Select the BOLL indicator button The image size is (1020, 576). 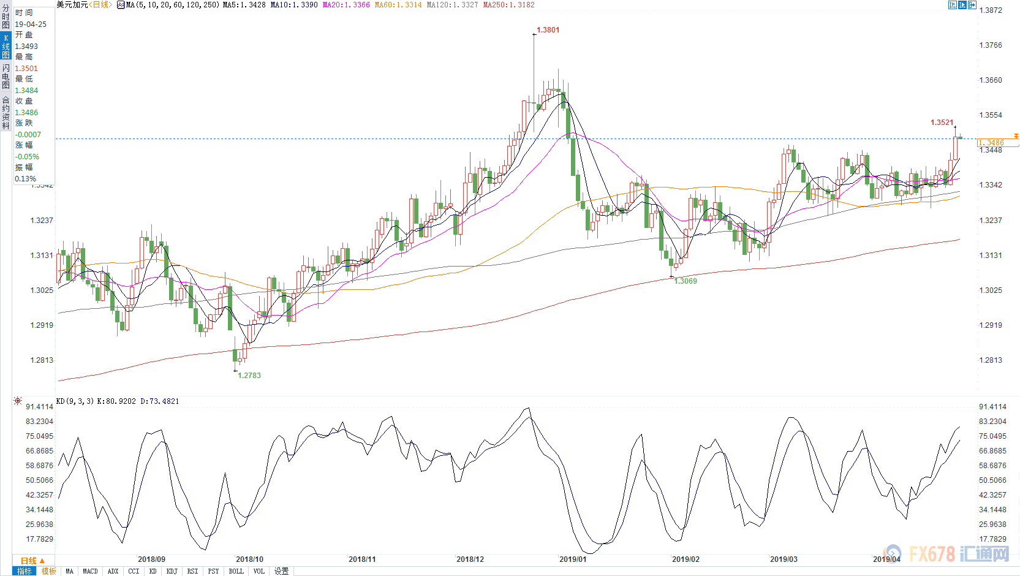[x=236, y=571]
